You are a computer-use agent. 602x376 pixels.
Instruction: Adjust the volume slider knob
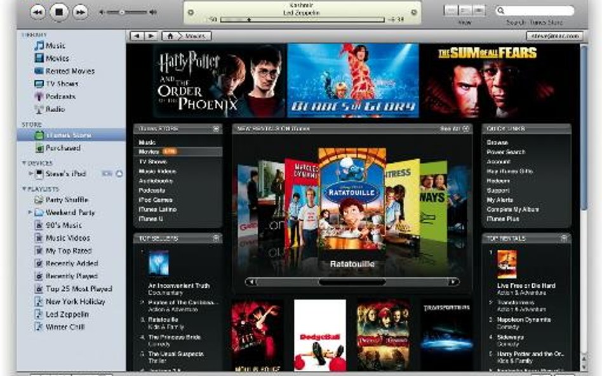tap(122, 12)
